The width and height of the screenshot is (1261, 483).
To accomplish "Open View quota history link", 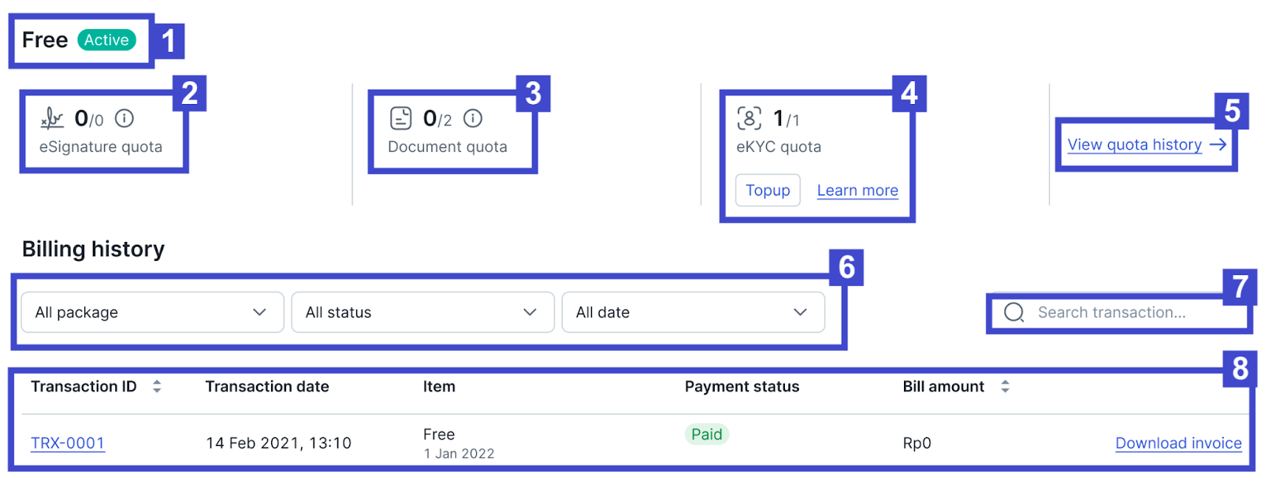I will pyautogui.click(x=1134, y=144).
